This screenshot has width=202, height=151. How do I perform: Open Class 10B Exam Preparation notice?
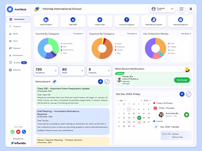(x=72, y=96)
